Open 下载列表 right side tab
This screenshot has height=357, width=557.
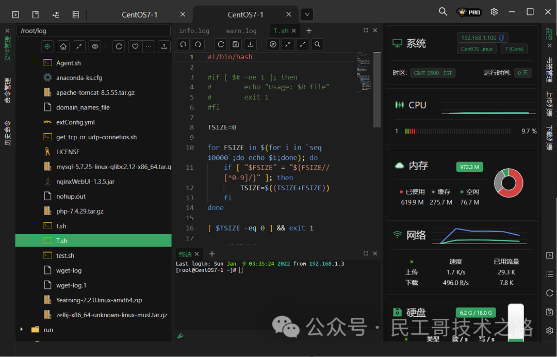549,138
